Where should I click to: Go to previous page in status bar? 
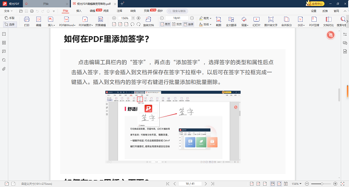[175, 184]
